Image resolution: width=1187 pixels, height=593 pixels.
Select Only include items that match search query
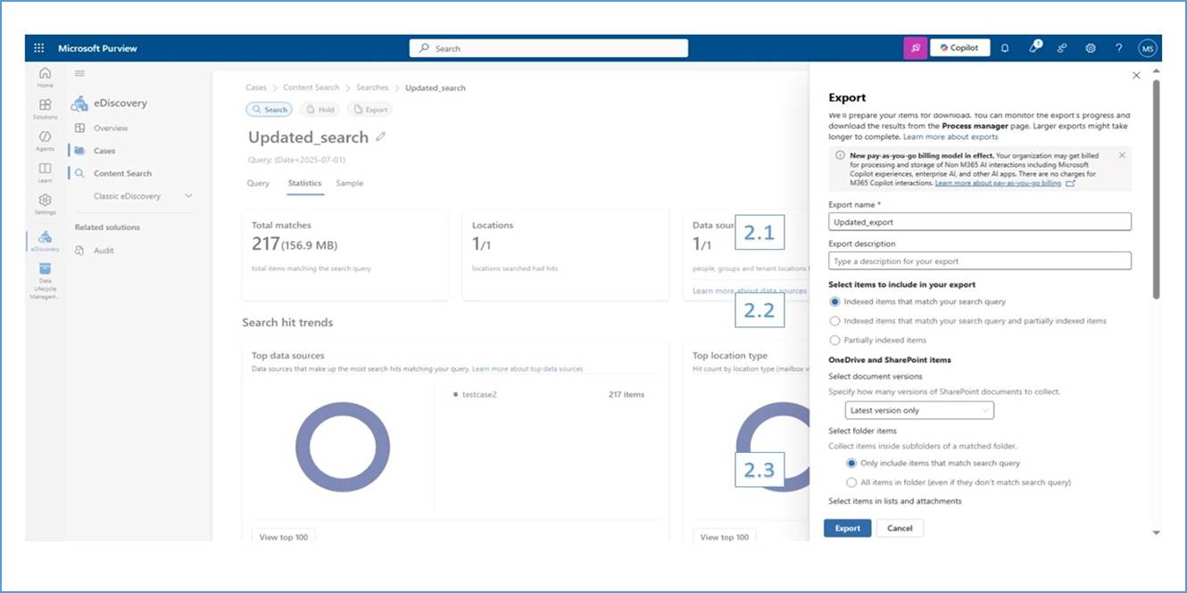tap(851, 464)
